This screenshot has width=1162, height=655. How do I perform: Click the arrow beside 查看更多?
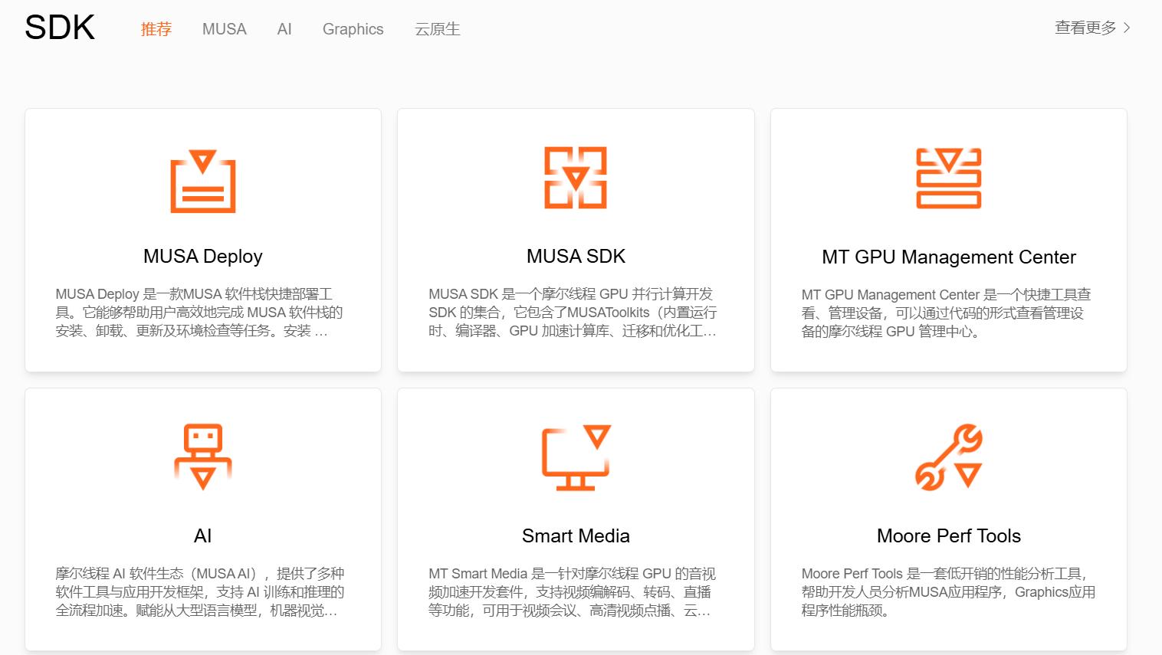1127,28
